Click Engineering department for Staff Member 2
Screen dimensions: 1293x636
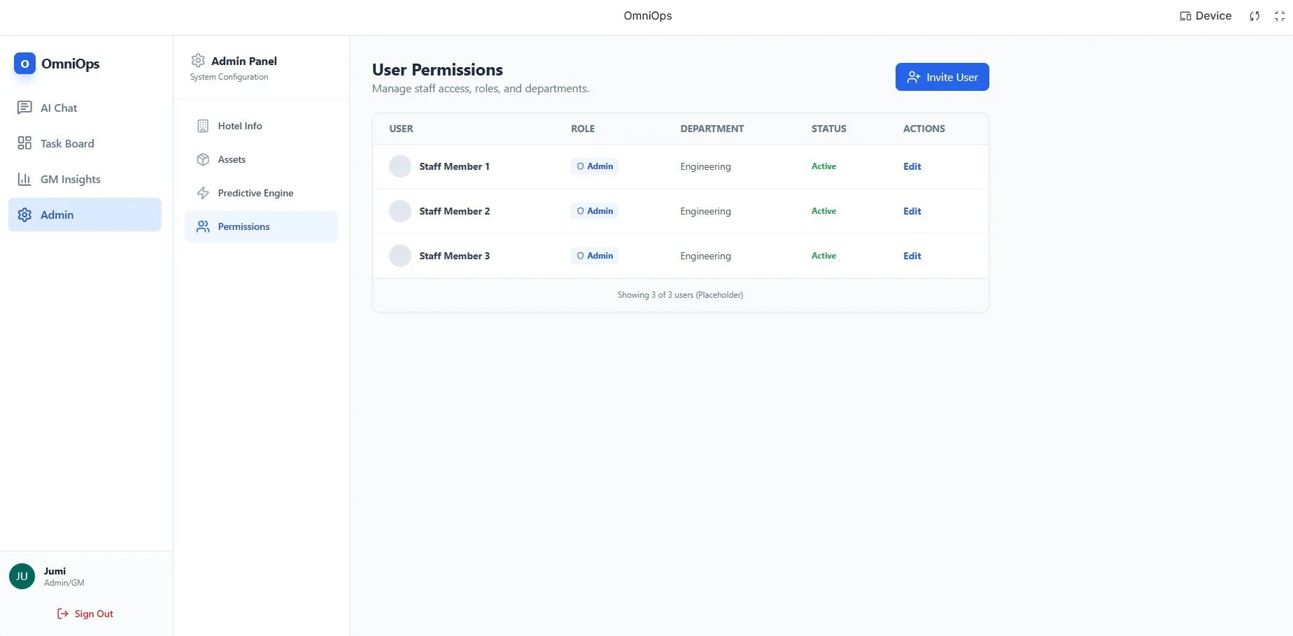[x=705, y=211]
